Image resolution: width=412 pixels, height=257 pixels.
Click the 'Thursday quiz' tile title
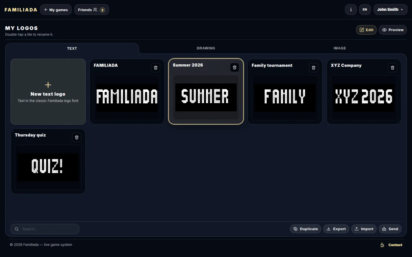(30, 135)
